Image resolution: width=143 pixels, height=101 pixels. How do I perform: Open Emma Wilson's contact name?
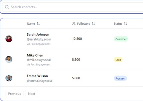(37, 76)
